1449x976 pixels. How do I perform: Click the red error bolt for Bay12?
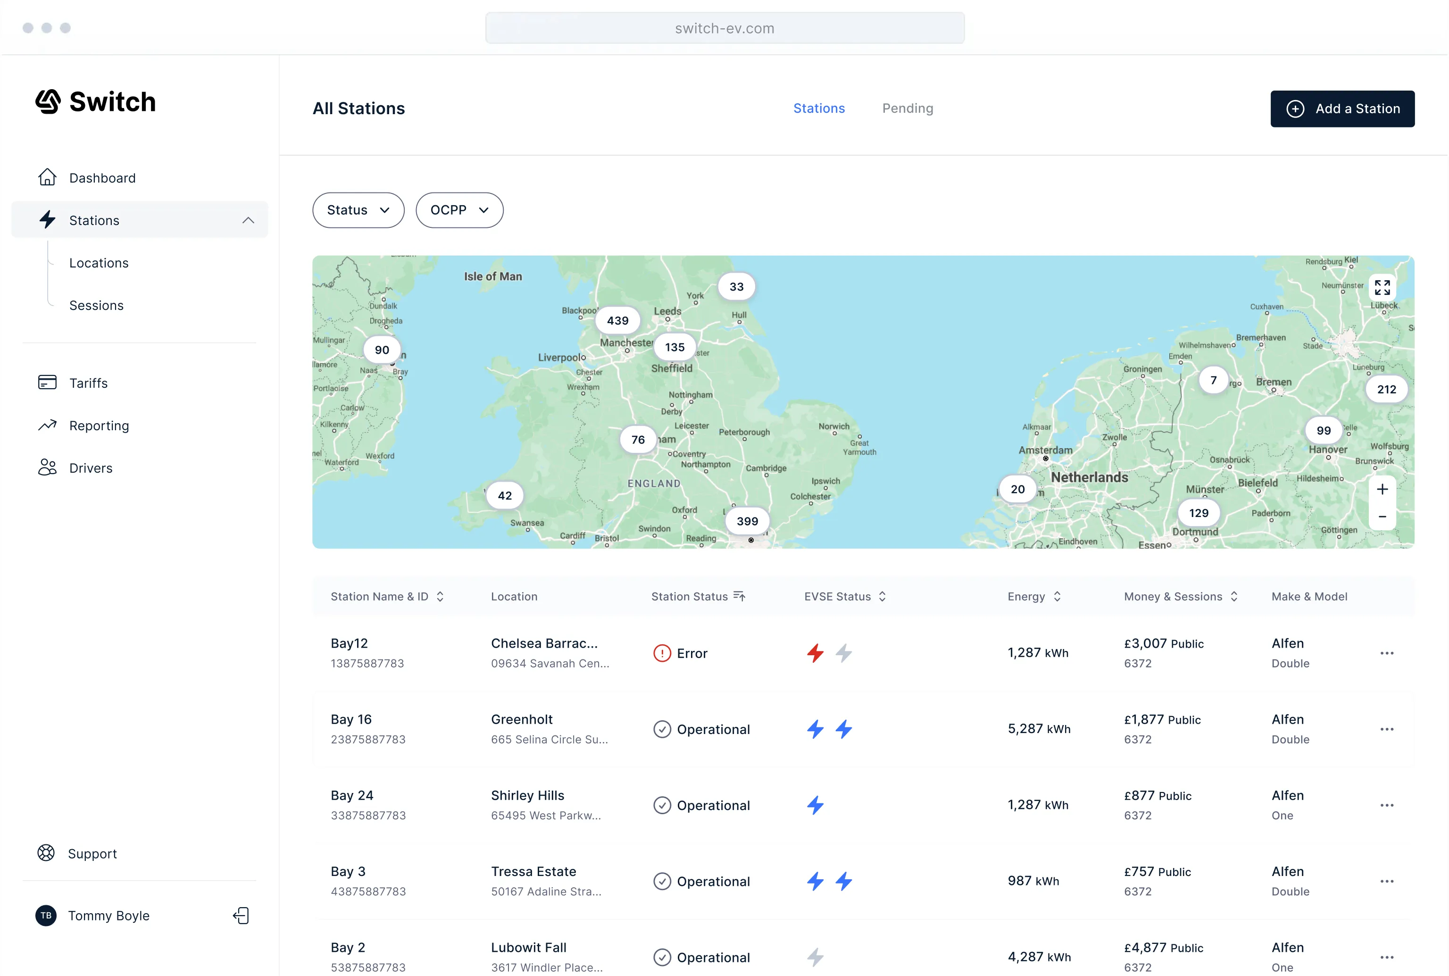815,653
